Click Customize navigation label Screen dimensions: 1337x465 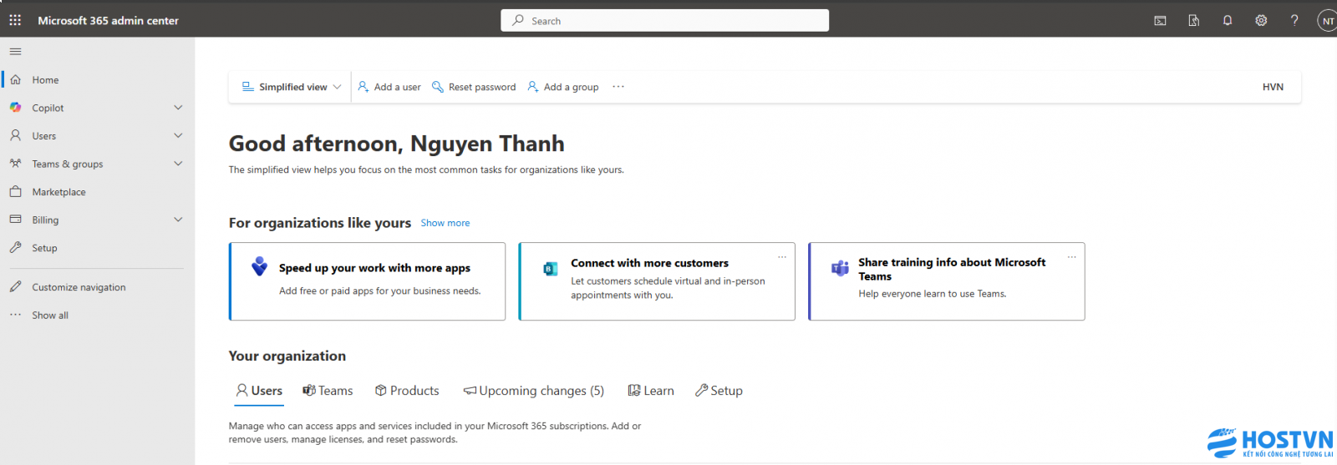[x=79, y=287]
